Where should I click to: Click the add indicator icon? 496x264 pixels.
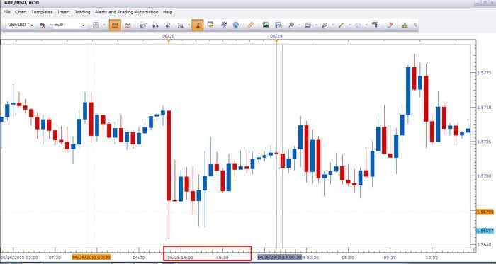[x=292, y=25]
